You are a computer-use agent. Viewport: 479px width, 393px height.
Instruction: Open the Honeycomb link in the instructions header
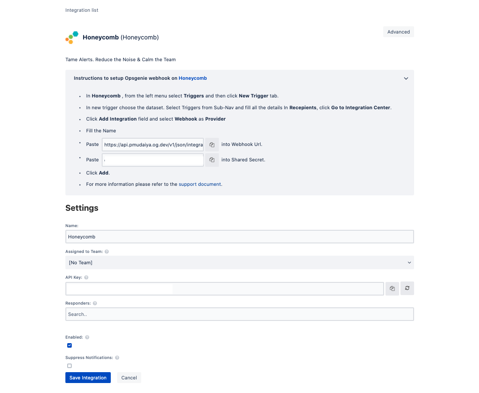pos(193,78)
